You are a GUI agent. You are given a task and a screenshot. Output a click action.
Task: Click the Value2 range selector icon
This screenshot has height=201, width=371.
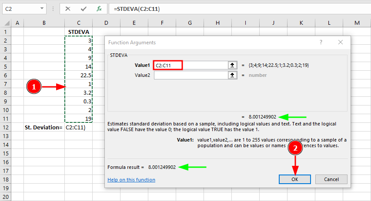[x=232, y=75]
